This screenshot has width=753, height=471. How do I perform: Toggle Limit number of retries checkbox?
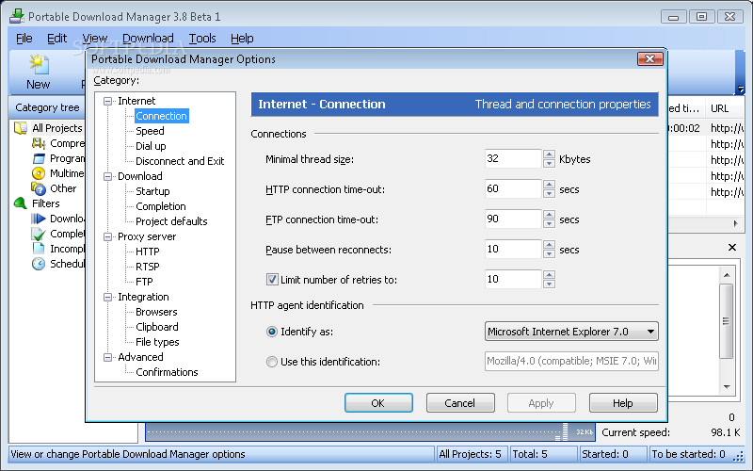[272, 279]
